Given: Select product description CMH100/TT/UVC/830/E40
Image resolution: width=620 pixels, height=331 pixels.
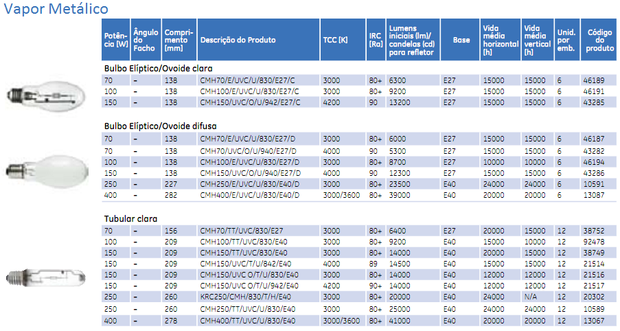Looking at the screenshot, I should (x=244, y=242).
